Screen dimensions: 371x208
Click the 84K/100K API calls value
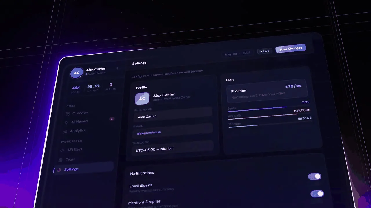302,110
